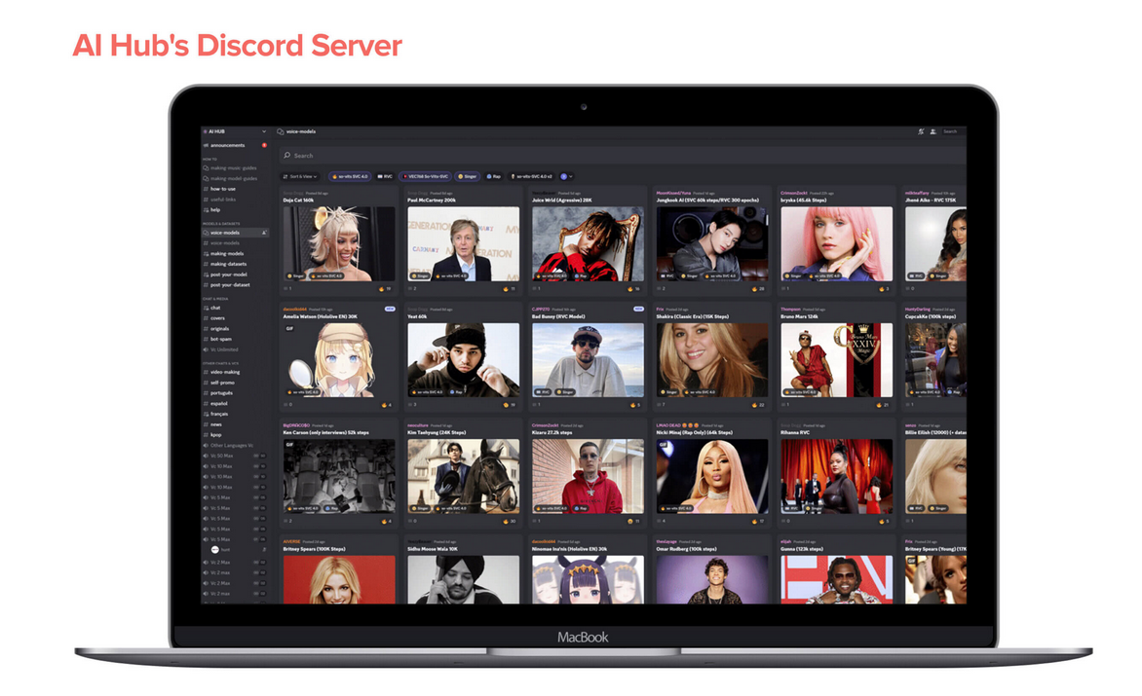Open the Doja Cat 160k post thumbnail

[339, 243]
